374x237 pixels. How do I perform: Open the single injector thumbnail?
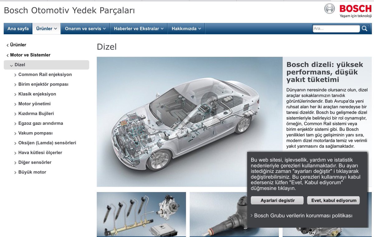click(x=218, y=215)
